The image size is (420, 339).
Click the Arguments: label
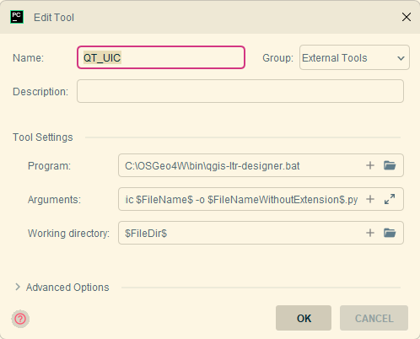(54, 200)
